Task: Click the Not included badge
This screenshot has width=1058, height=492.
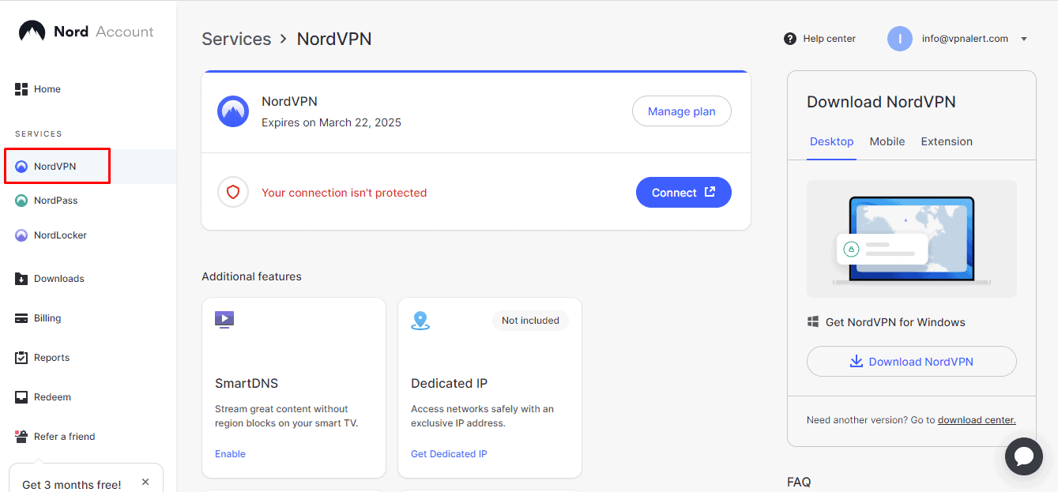Action: pyautogui.click(x=530, y=321)
